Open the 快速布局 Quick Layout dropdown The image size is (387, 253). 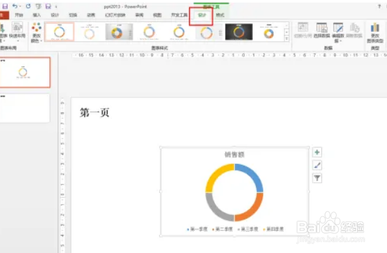[17, 32]
